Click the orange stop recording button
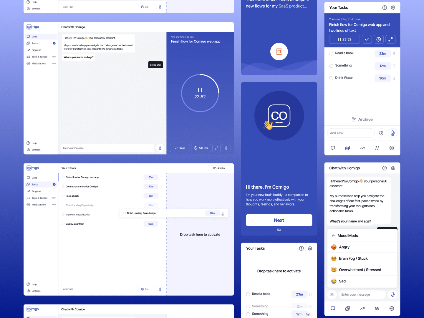This screenshot has width=424, height=318. coord(279,52)
